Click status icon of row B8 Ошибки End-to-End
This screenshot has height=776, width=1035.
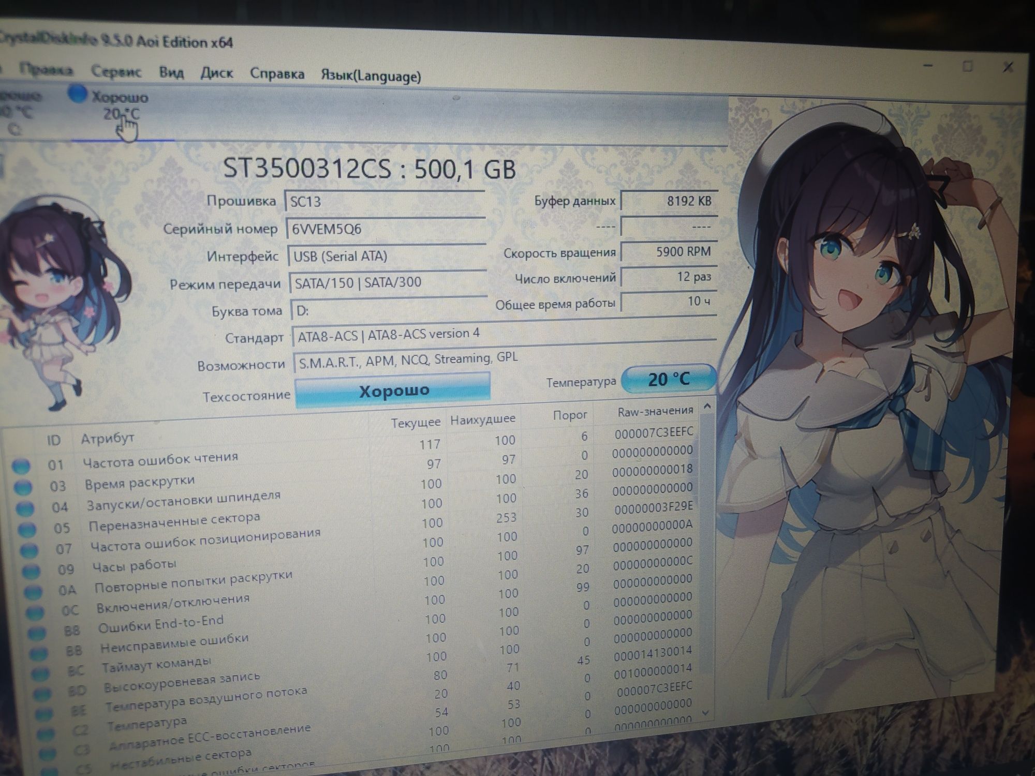37,633
